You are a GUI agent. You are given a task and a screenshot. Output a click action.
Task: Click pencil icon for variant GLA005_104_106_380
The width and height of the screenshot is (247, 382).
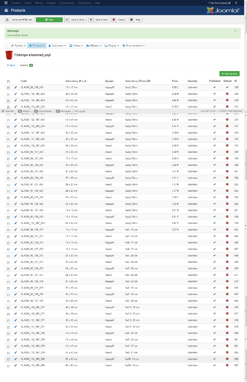click(16, 359)
